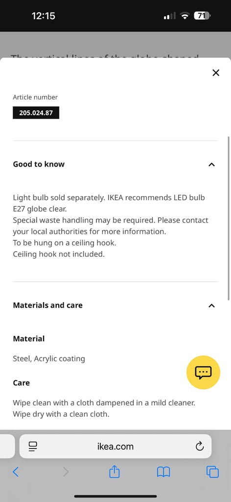This screenshot has height=502, width=231.
Task: Open Safari page settings icon in address bar
Action: coord(33,446)
